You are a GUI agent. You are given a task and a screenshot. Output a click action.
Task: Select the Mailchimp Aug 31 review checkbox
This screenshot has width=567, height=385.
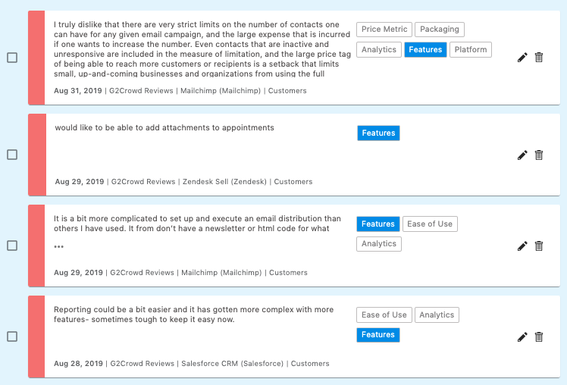(12, 58)
